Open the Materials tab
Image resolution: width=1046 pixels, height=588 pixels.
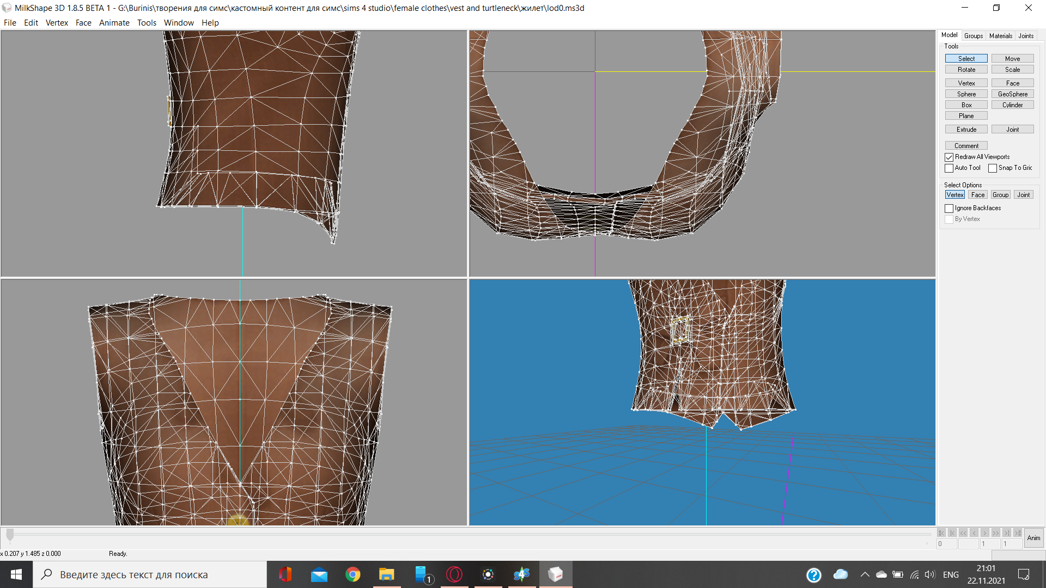(1000, 36)
